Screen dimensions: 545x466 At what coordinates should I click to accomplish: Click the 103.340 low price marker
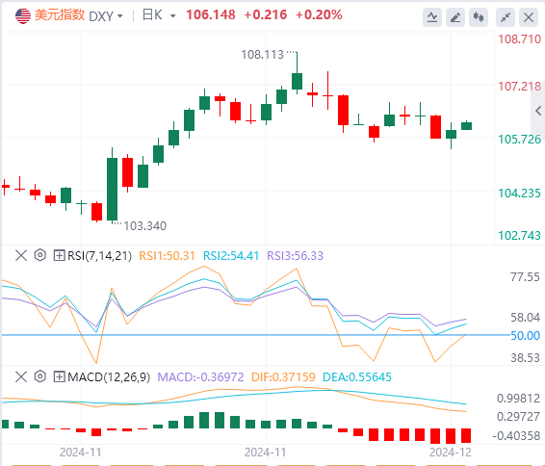pyautogui.click(x=145, y=226)
